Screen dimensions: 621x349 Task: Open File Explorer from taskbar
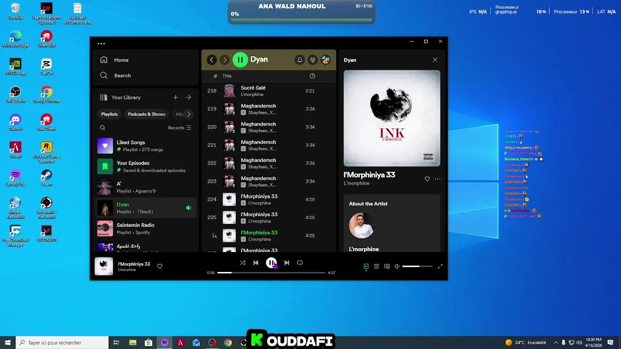coord(133,343)
